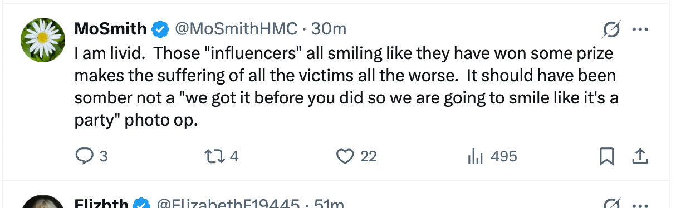Visit Elizbth's profile via display name
676x208 pixels.
coord(102,204)
